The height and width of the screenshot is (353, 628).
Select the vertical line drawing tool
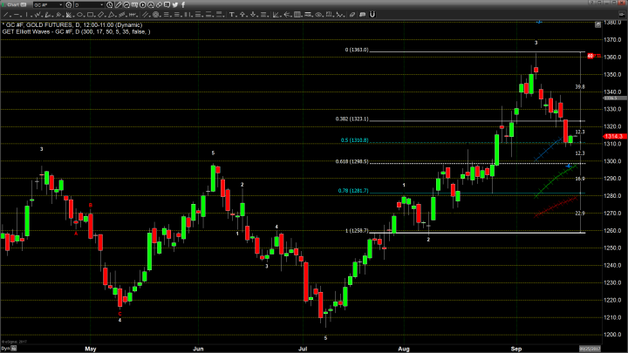pyautogui.click(x=26, y=15)
